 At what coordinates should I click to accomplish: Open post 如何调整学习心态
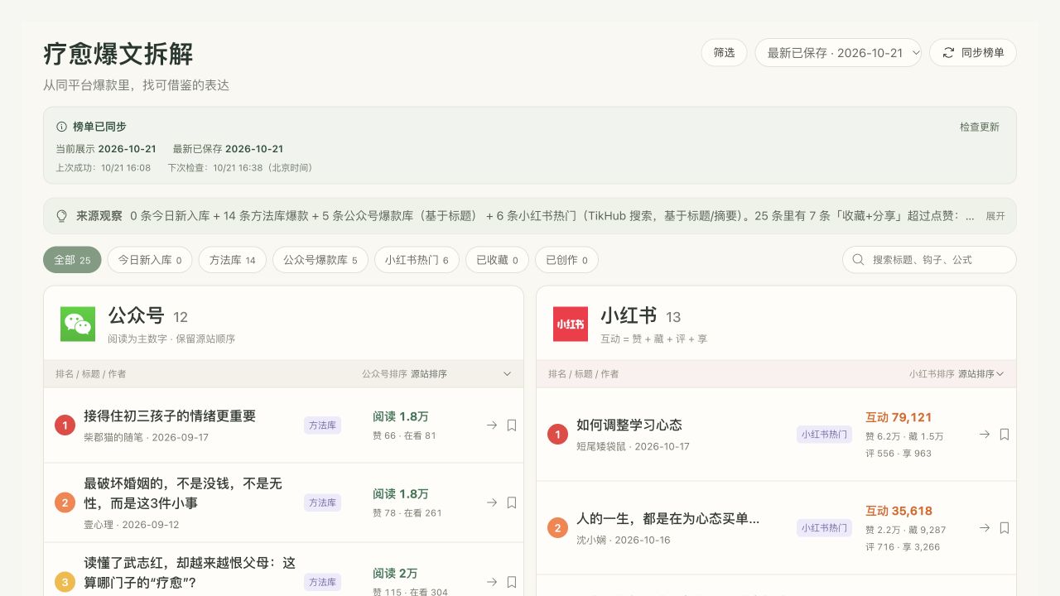(x=629, y=425)
